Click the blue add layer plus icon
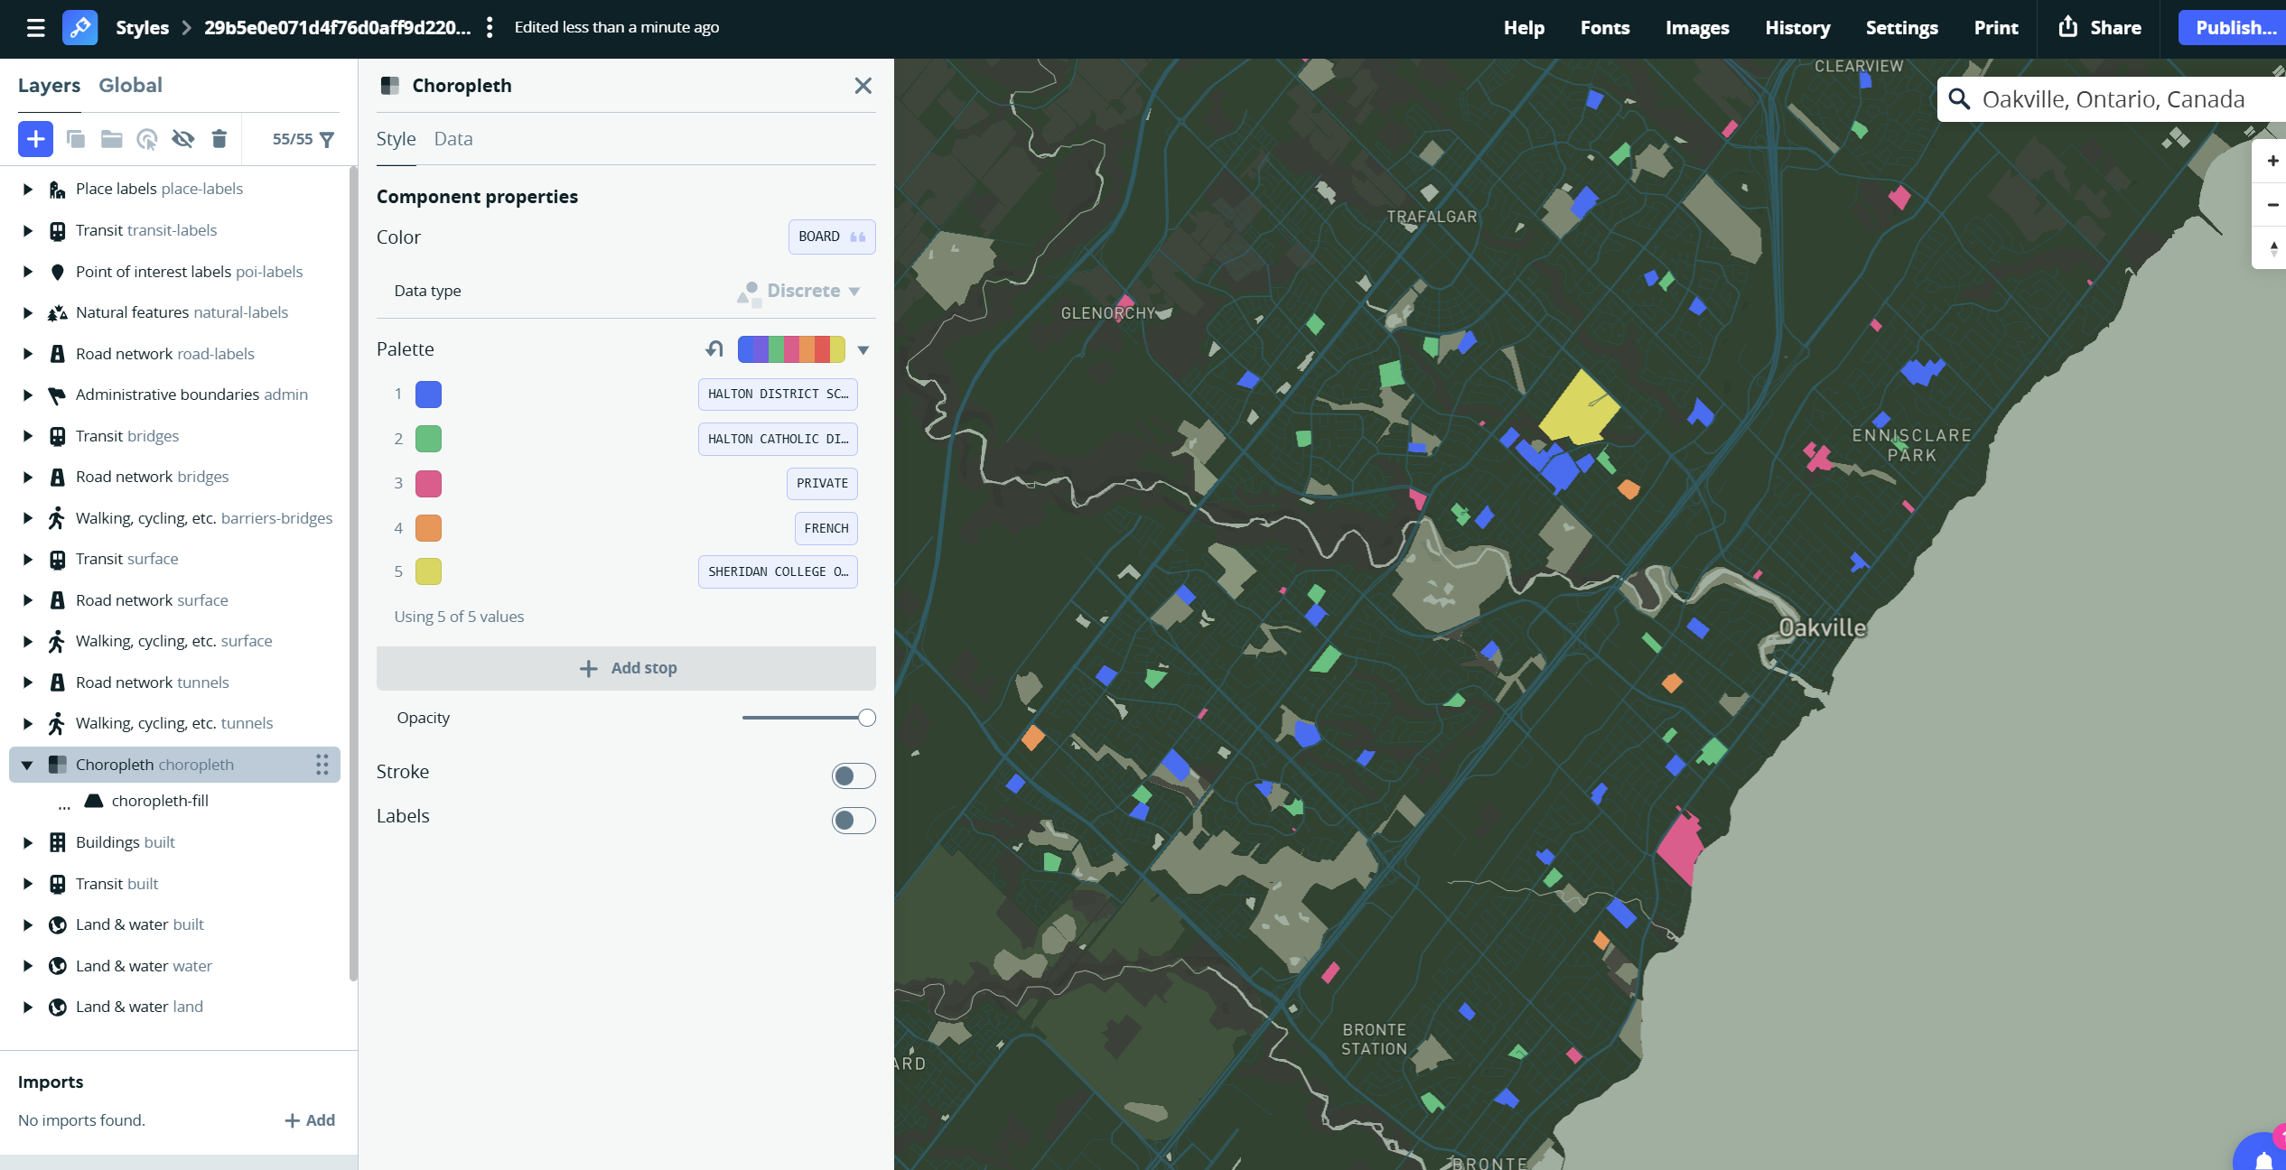Screen dimensions: 2286x1170 coord(35,139)
